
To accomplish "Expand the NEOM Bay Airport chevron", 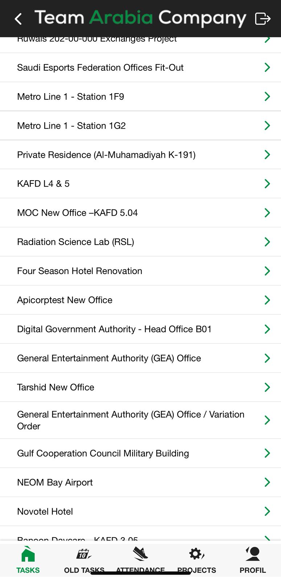I will (267, 482).
